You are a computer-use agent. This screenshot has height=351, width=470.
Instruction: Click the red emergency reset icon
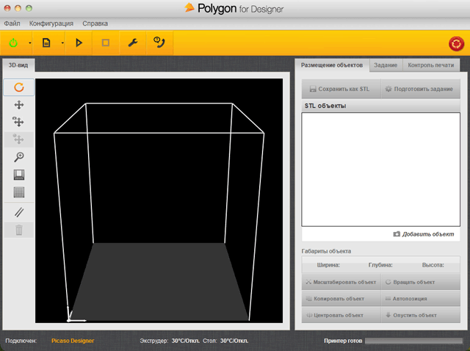coord(456,44)
